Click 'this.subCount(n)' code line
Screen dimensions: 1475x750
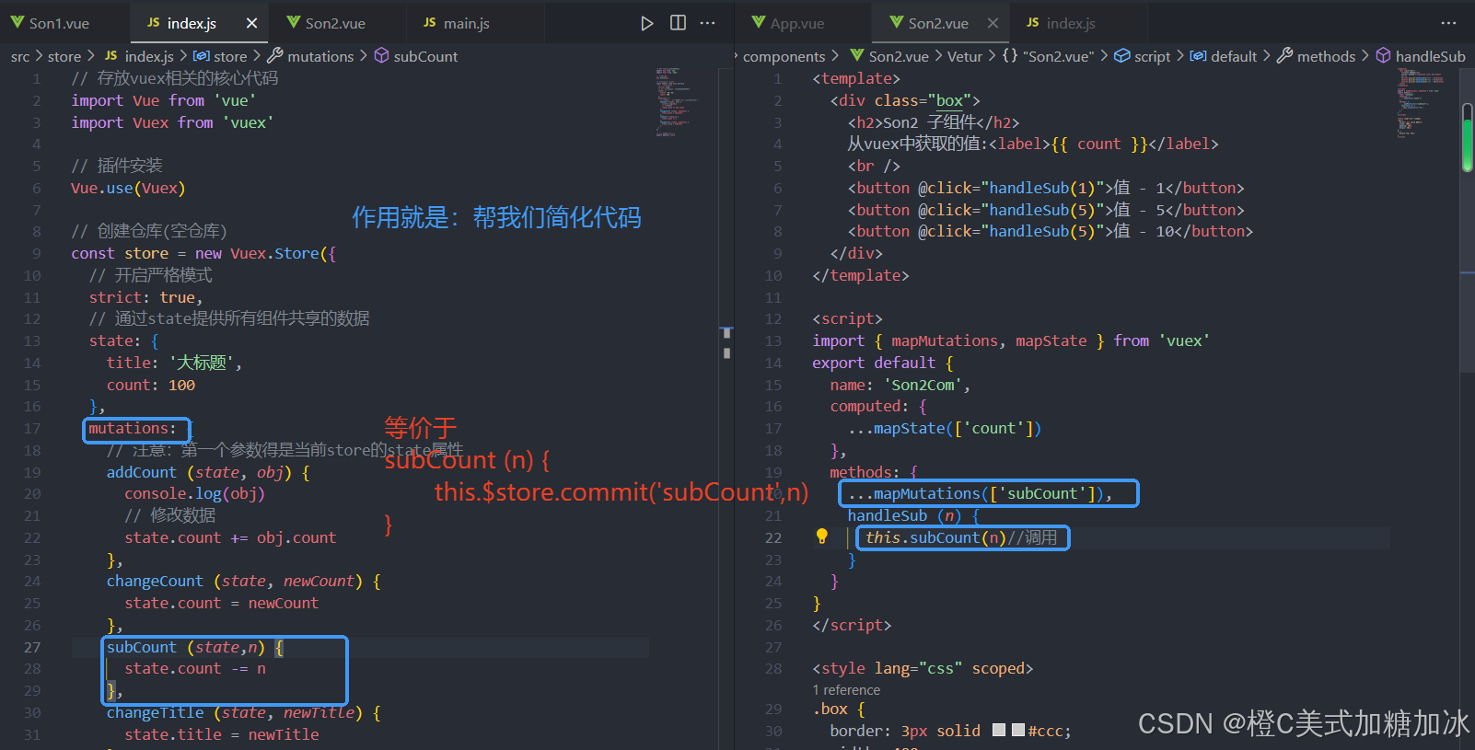961,537
